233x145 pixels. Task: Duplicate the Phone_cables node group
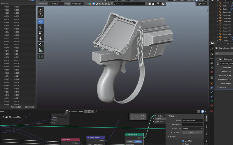pyautogui.click(x=89, y=111)
